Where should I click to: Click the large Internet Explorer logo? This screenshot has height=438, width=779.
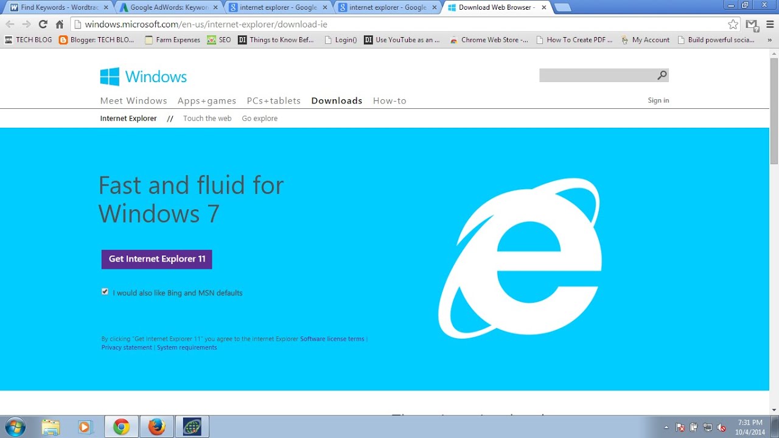pos(520,258)
